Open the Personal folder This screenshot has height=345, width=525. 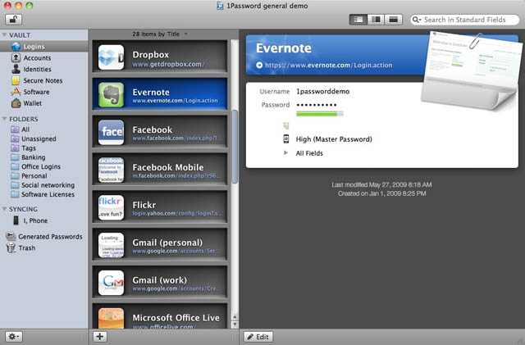tap(43, 175)
